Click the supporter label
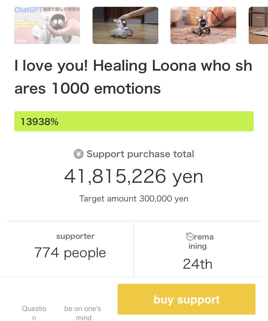Viewport: 268px width, 321px height. pos(75,236)
